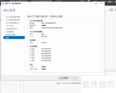This screenshot has width=116, height=93.
Task: Select the highlighted 确认 step
Action: pos(14,38)
